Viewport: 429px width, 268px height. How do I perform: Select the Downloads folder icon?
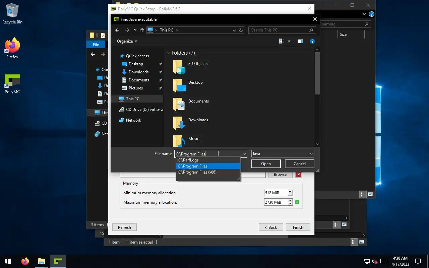180,123
